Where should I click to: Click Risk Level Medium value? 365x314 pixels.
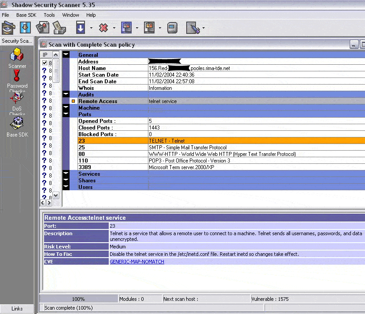pyautogui.click(x=118, y=247)
